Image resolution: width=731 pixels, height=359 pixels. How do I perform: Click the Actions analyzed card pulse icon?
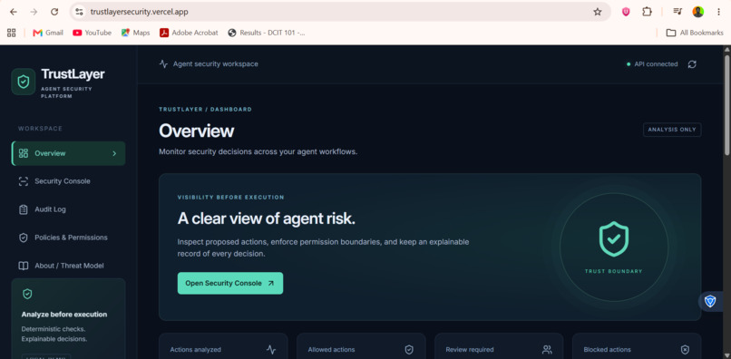(x=271, y=349)
